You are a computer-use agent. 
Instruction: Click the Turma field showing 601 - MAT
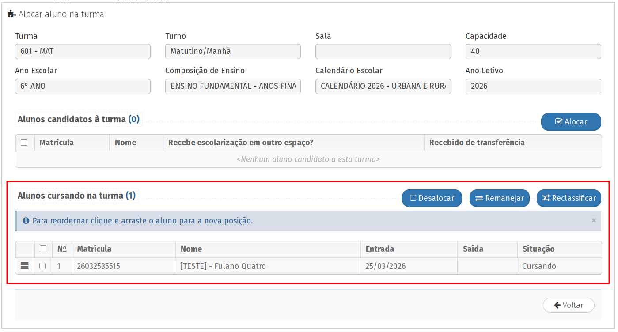coord(83,51)
